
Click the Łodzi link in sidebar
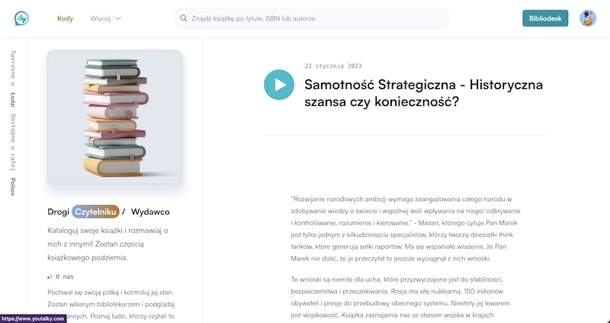pyautogui.click(x=13, y=100)
